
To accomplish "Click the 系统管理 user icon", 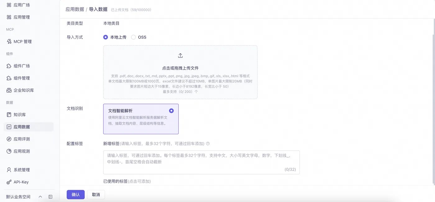I will click(x=9, y=170).
